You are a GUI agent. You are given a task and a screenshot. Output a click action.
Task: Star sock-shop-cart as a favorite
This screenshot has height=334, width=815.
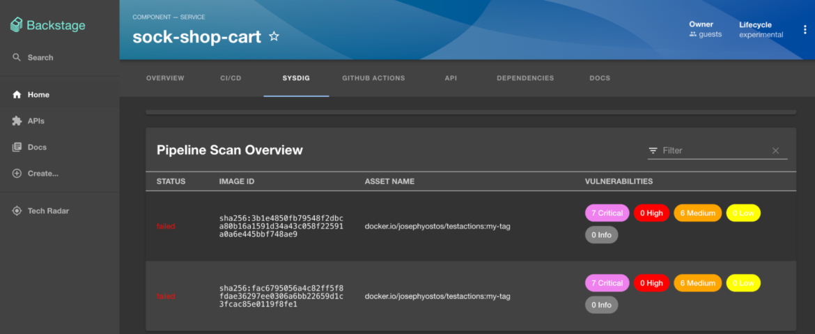click(274, 36)
